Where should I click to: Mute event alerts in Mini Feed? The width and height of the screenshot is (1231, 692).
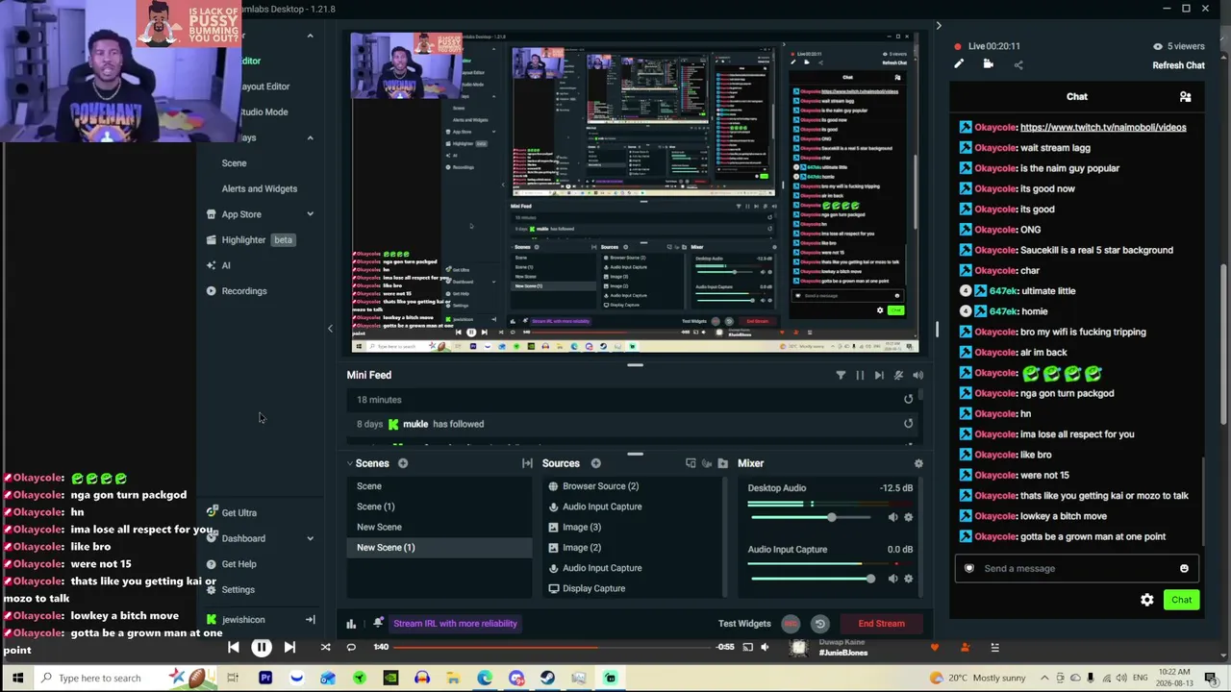898,375
